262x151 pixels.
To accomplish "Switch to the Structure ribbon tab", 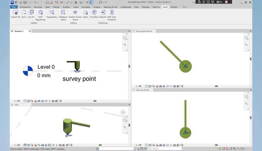I will tap(38, 7).
